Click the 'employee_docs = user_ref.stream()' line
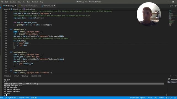Image resolution: width=177 pixels, height=99 pixels. (x=29, y=18)
